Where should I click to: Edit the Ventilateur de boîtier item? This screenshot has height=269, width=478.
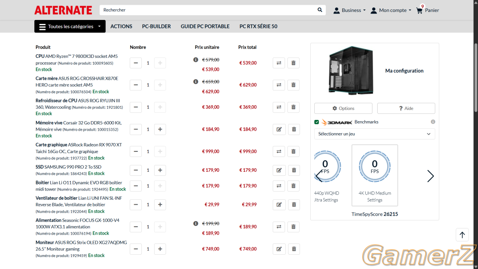(279, 204)
